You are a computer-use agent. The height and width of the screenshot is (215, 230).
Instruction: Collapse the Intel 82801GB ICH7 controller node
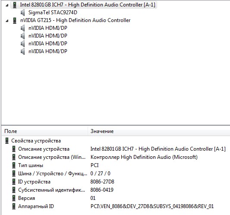[7, 6]
